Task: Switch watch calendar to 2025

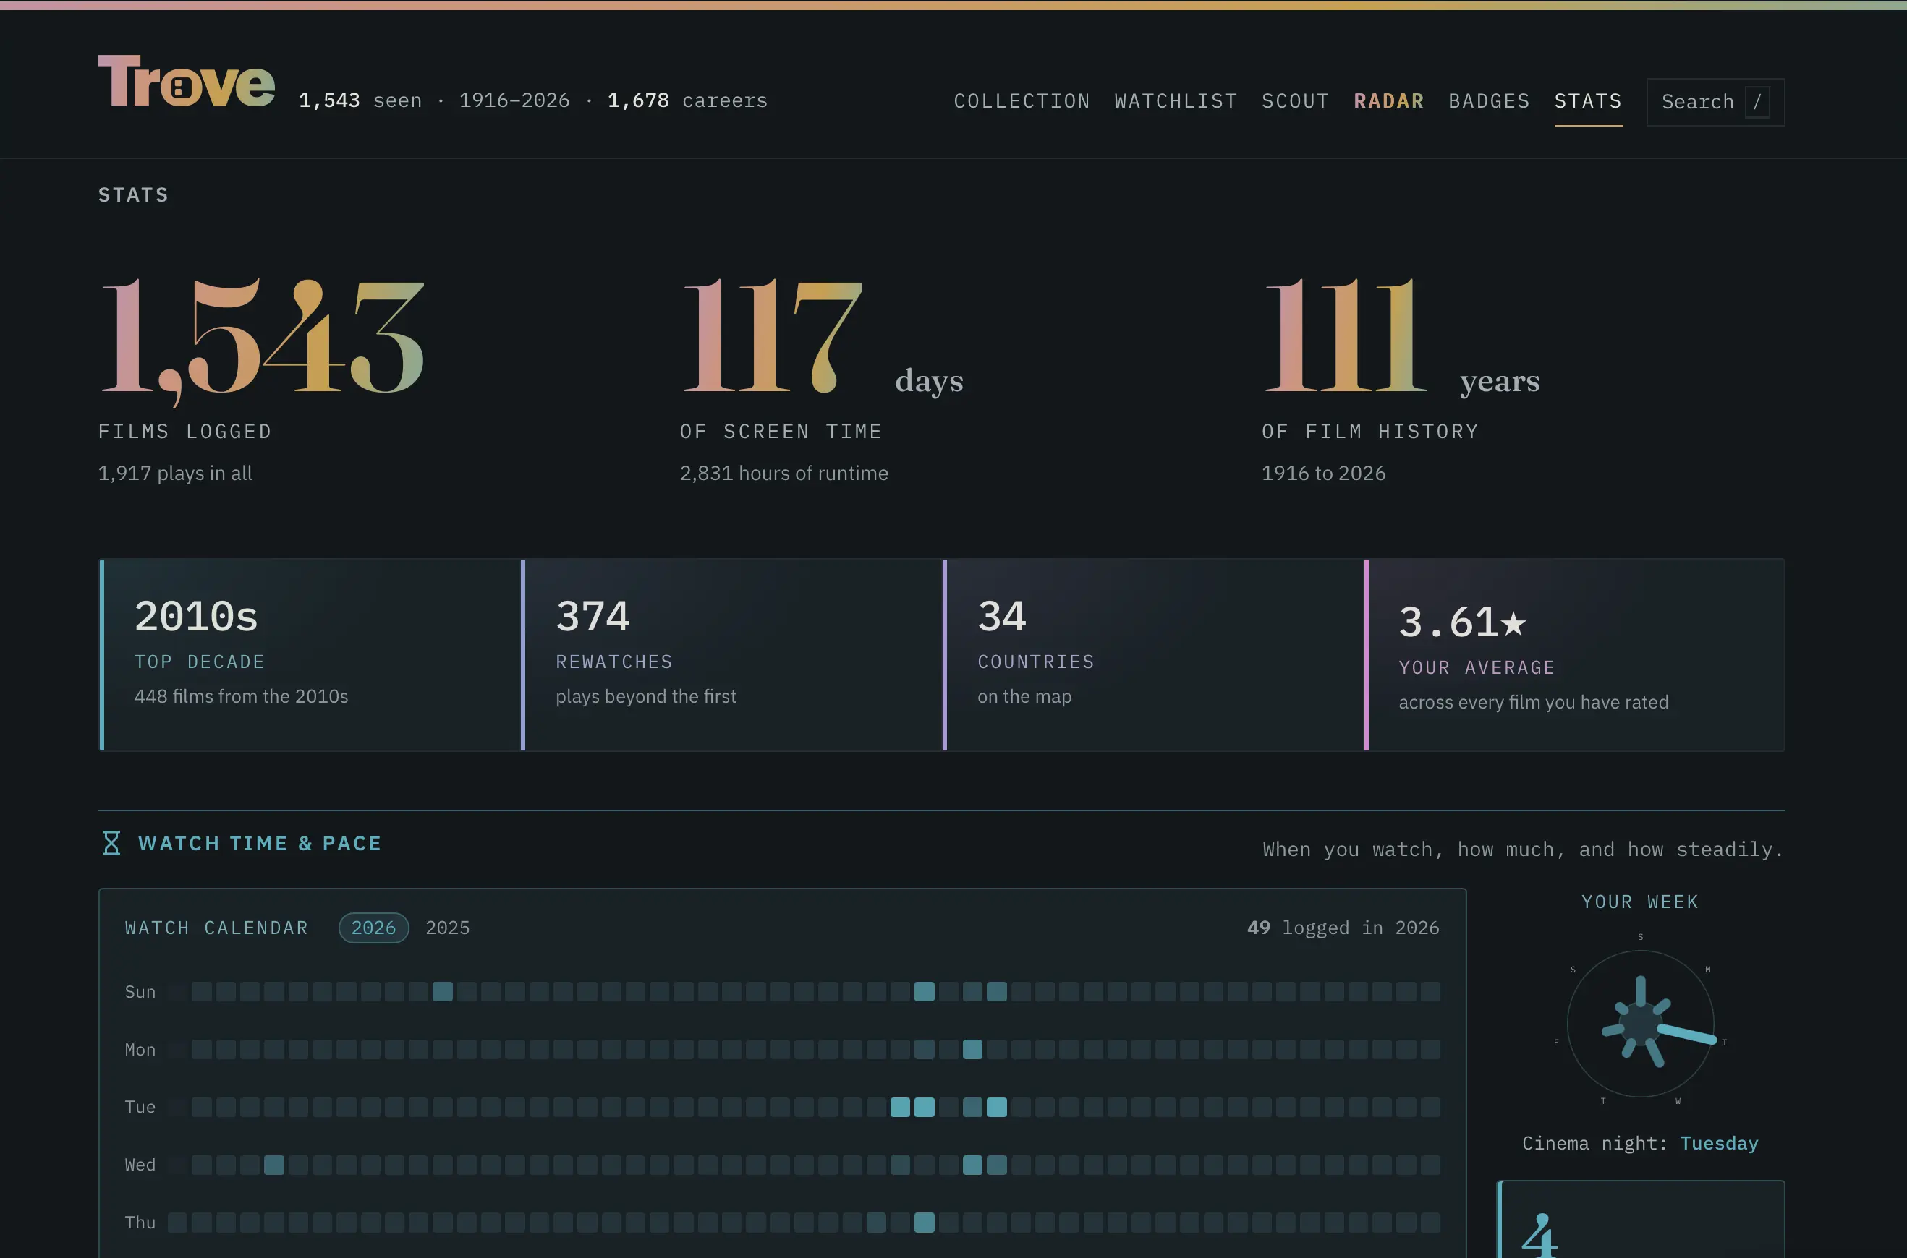Action: (447, 928)
